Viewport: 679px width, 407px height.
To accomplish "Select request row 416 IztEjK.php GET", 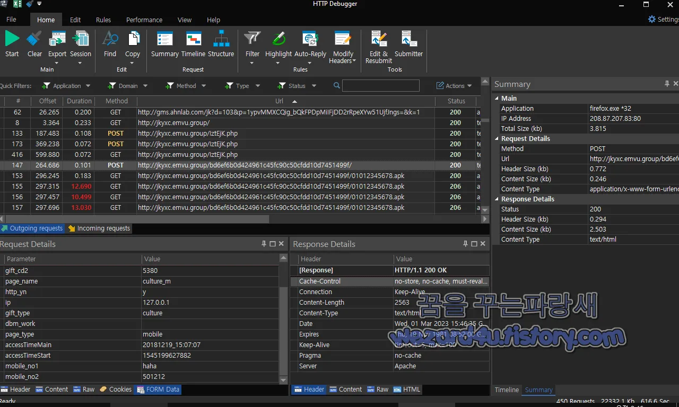I will click(x=240, y=154).
